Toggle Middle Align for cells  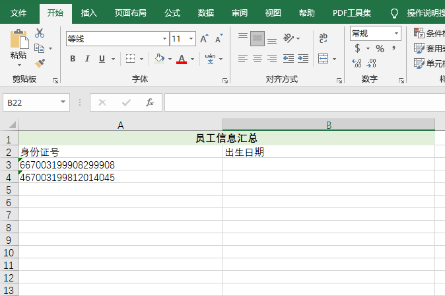(x=257, y=38)
